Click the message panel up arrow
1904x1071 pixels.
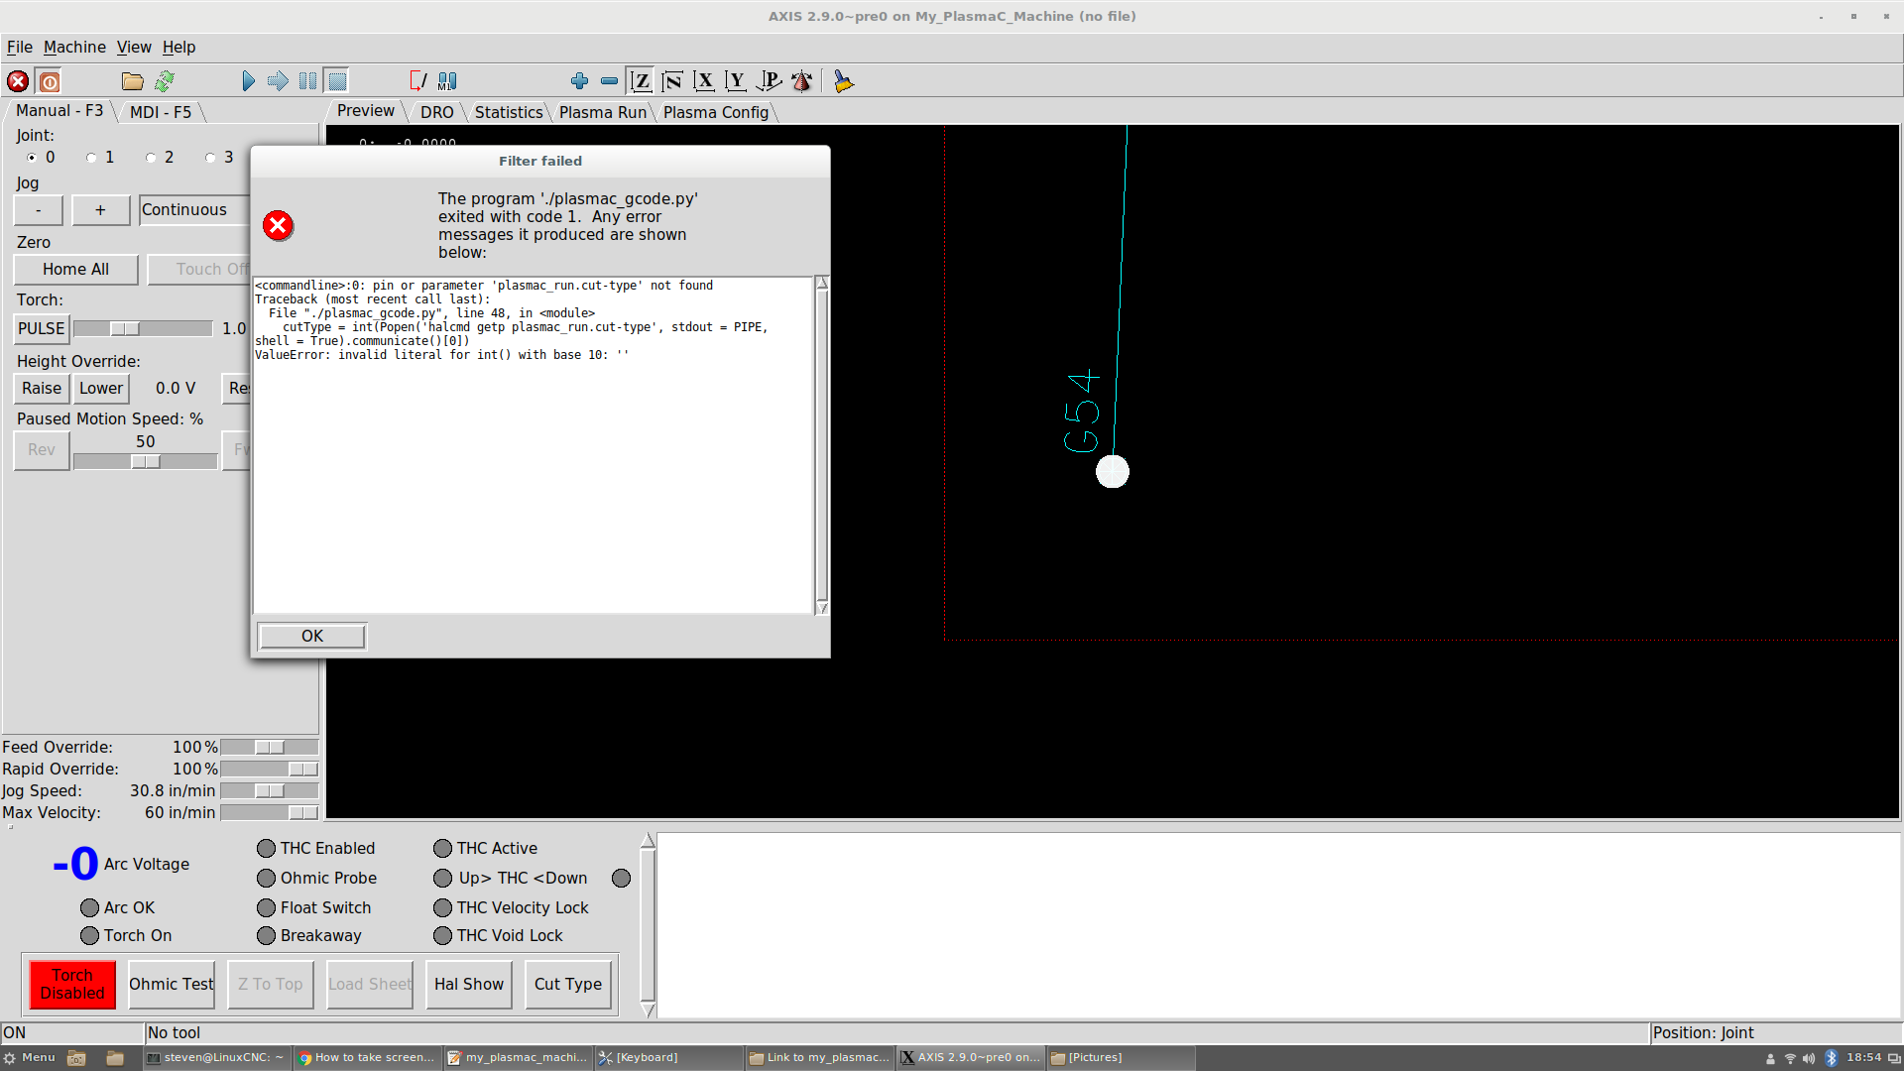point(649,841)
